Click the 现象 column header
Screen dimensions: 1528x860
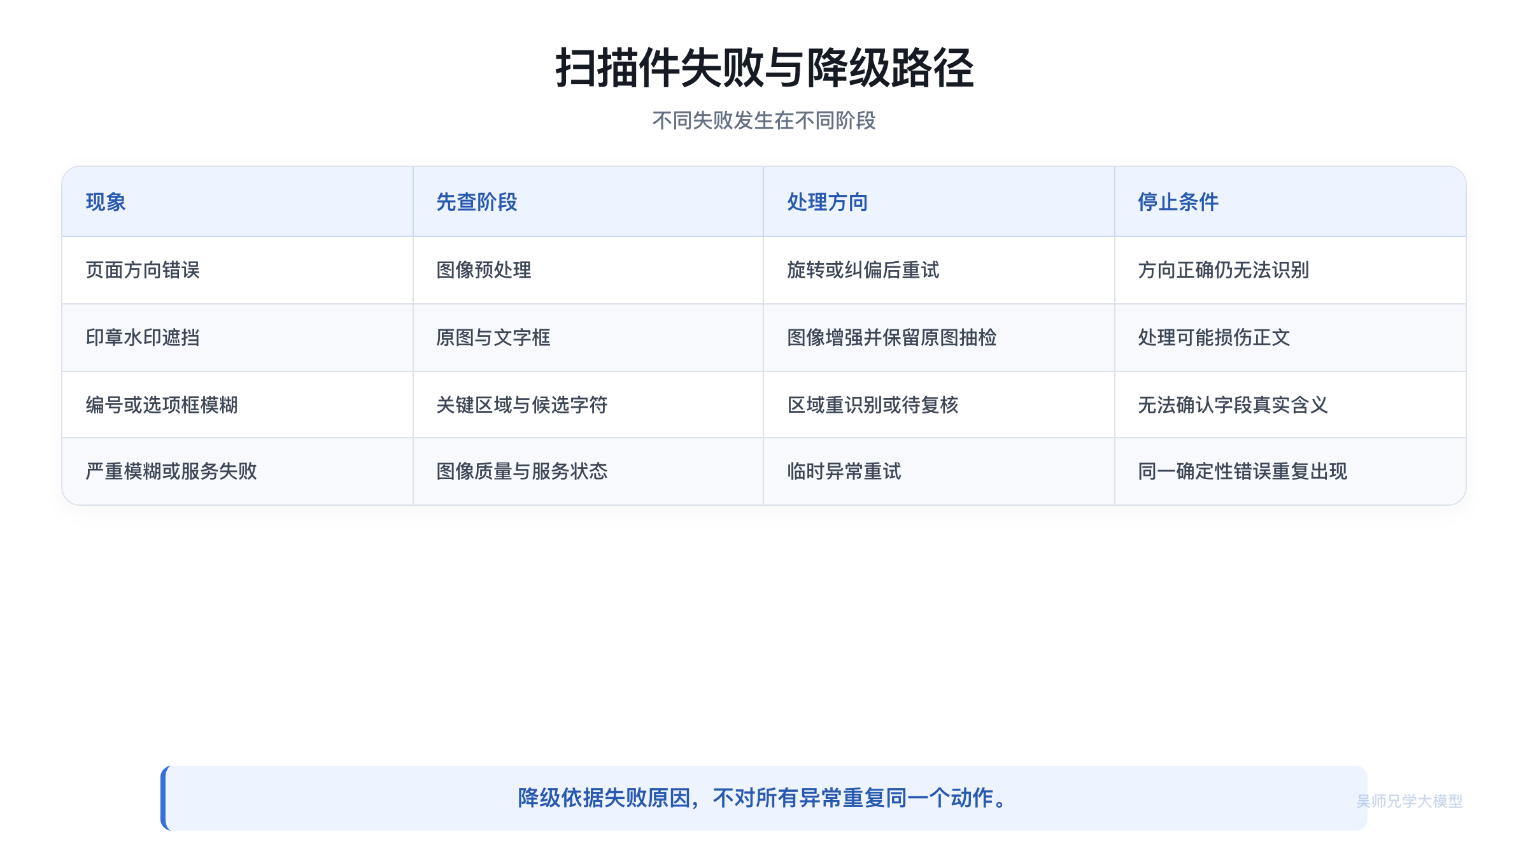pyautogui.click(x=237, y=202)
